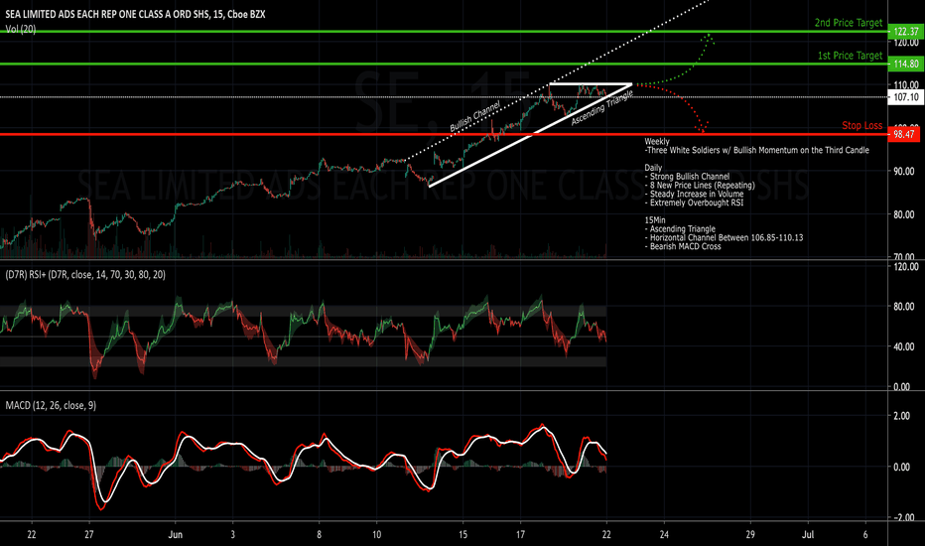Click the "Weekly" heading in the notes
Screen dimensions: 925x546
coord(657,142)
